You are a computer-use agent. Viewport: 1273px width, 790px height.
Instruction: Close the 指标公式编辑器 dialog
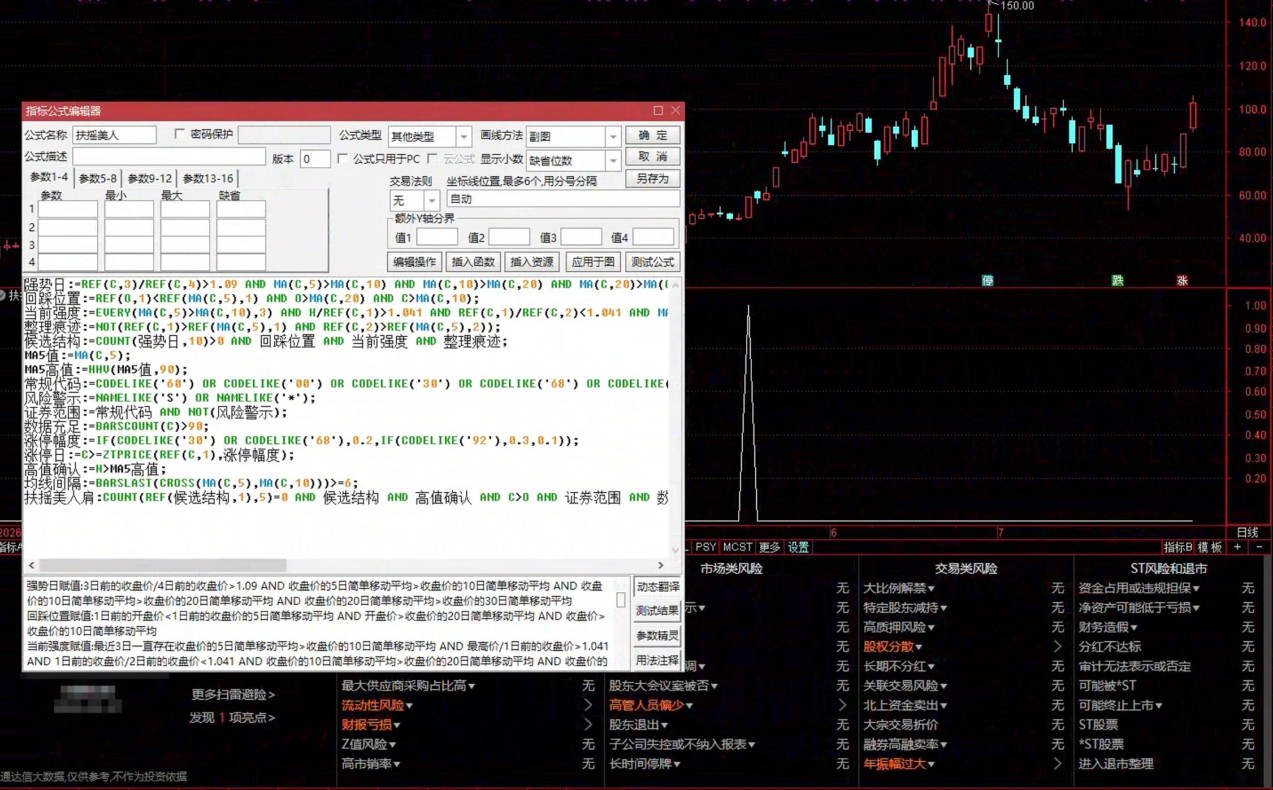click(x=676, y=111)
